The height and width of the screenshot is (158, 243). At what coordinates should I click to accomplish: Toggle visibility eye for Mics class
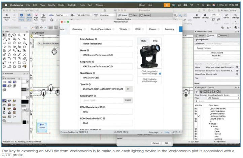196,137
